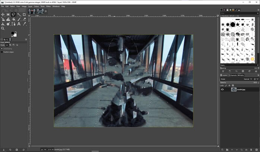Pick the star-shaped brush
The image size is (260, 152).
click(238, 25)
